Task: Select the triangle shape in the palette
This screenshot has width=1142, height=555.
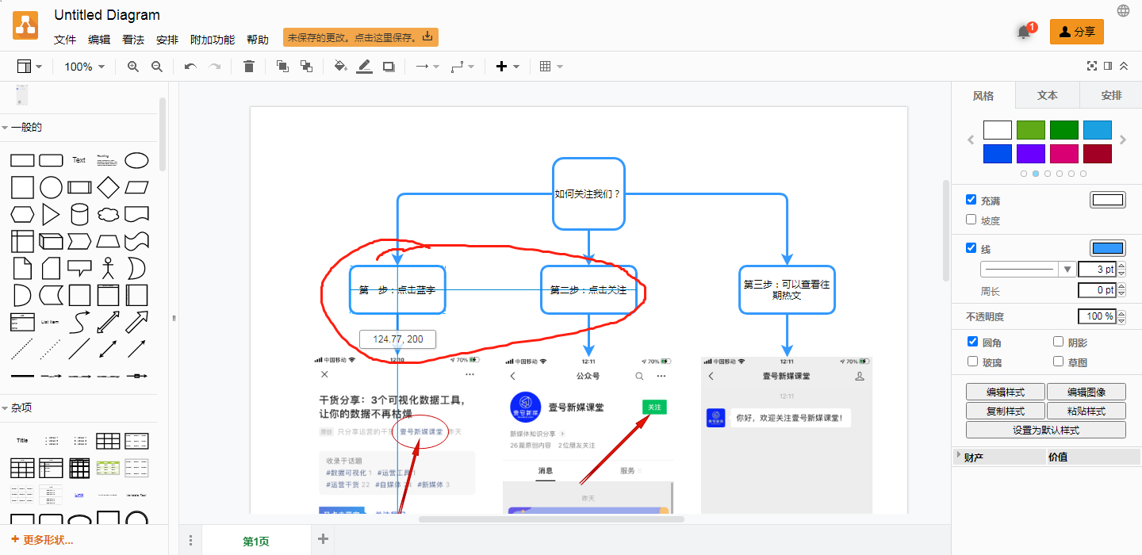Action: (51, 215)
